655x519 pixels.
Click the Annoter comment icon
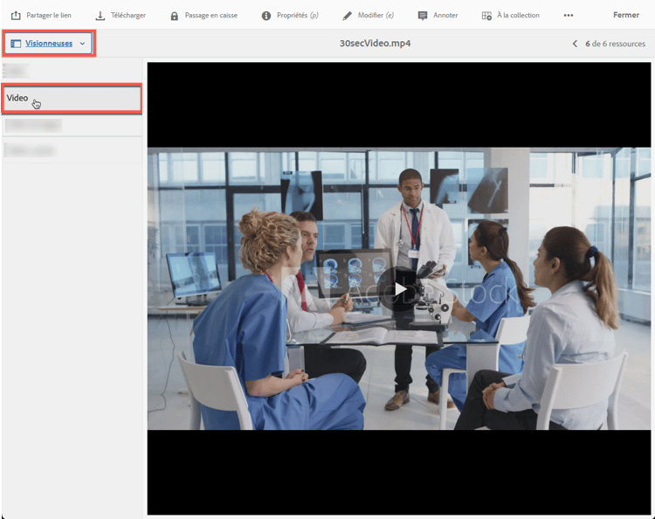[x=423, y=16]
